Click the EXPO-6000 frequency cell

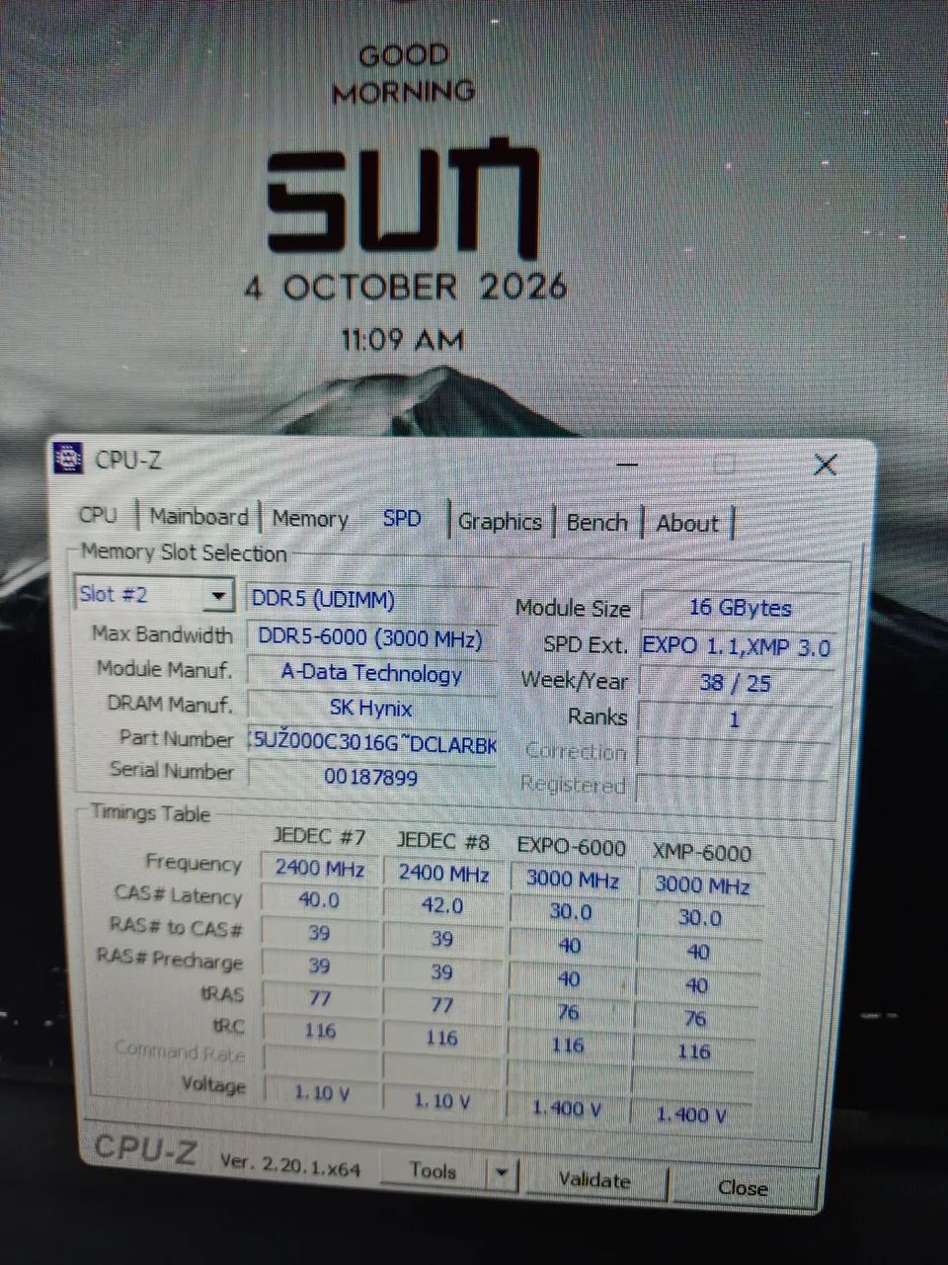pos(572,879)
